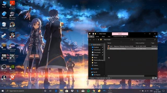Select the 3541 Pokemon Platinum Version file
Viewport: 167px width, 93px height.
pos(132,46)
